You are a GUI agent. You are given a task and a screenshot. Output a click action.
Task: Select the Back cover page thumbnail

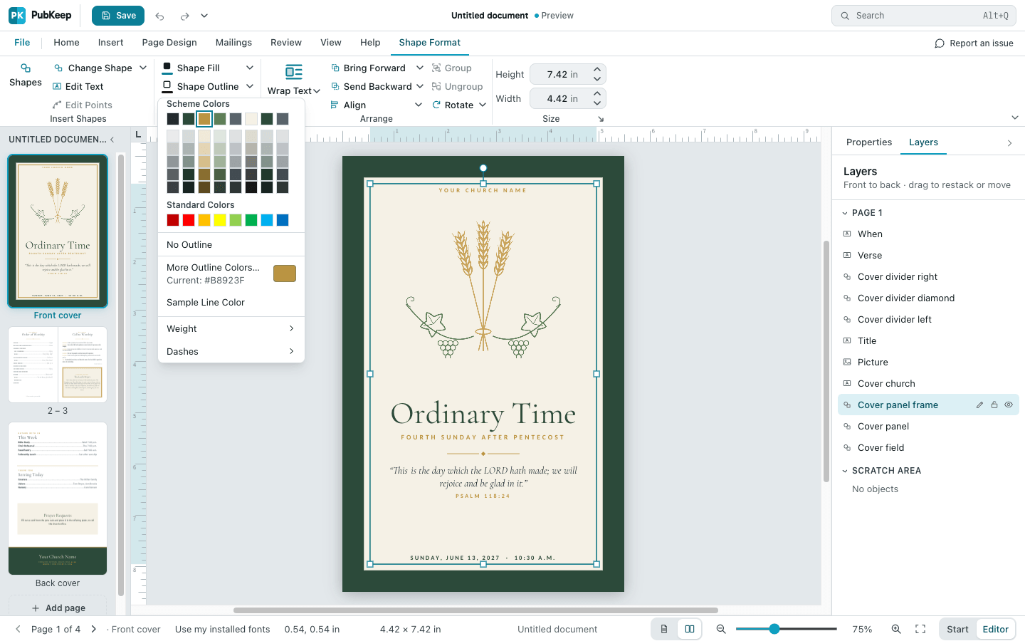[x=58, y=499]
